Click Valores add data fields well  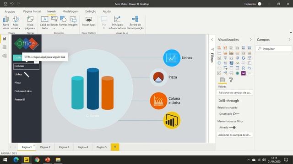click(235, 92)
